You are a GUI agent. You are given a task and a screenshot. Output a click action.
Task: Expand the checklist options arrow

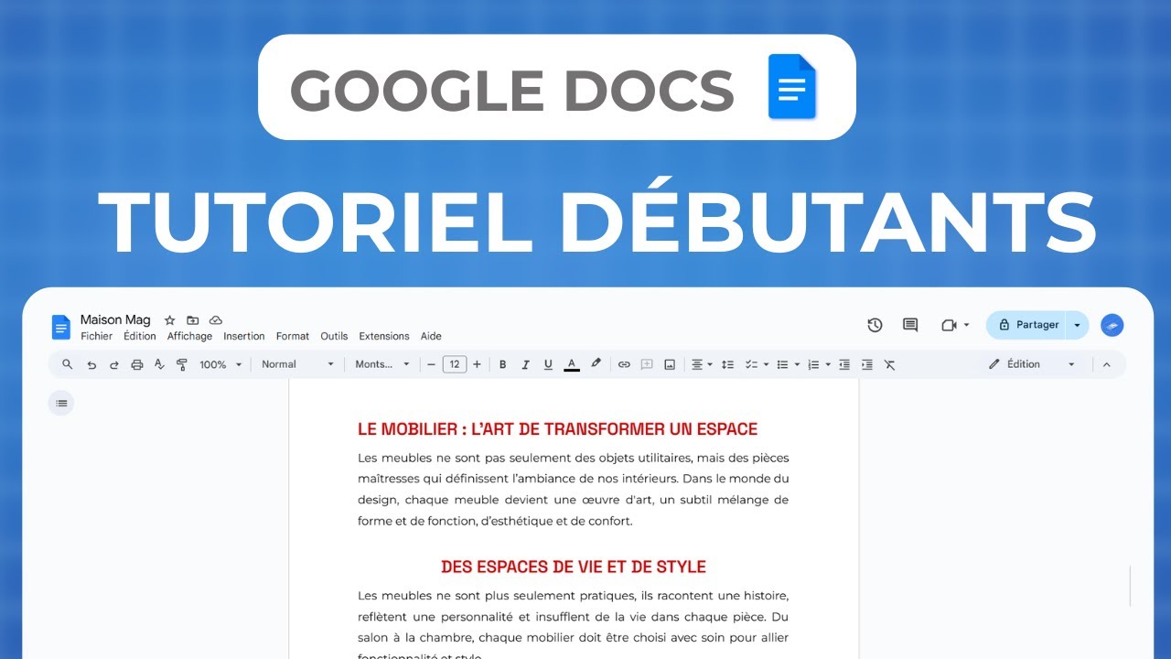tap(766, 364)
